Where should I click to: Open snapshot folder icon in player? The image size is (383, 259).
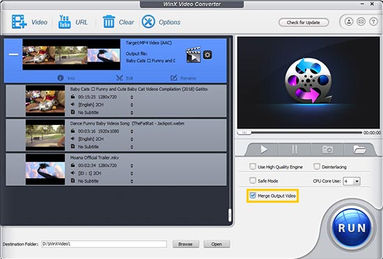[359, 149]
